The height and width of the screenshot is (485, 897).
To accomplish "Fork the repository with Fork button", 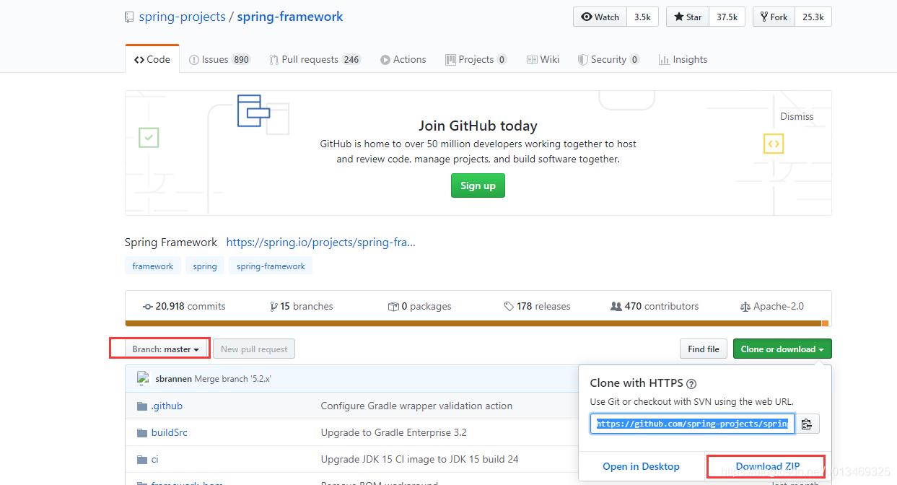I will click(x=773, y=17).
